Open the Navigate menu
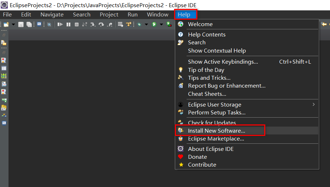This screenshot has width=330, height=187. tap(52, 15)
